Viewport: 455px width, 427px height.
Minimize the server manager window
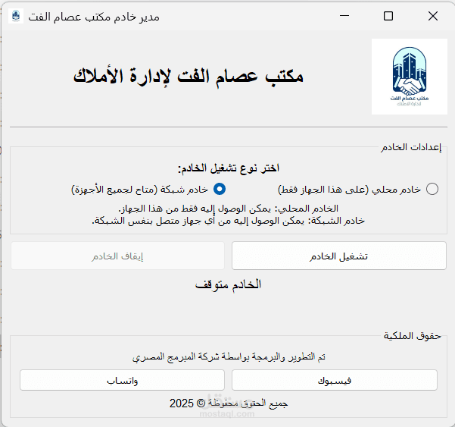click(x=344, y=16)
